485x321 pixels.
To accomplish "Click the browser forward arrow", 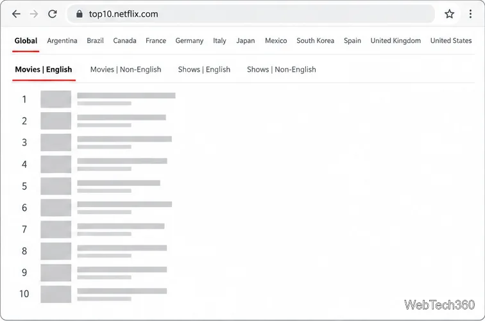I will pos(34,14).
